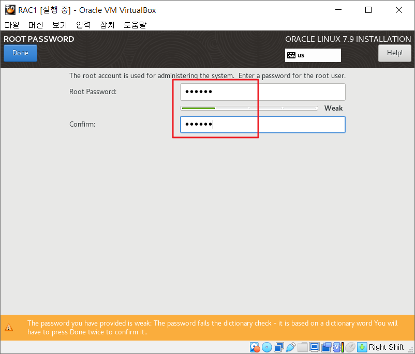Viewport: 415px width, 354px height.
Task: Click the Root Password: label
Action: click(x=93, y=92)
